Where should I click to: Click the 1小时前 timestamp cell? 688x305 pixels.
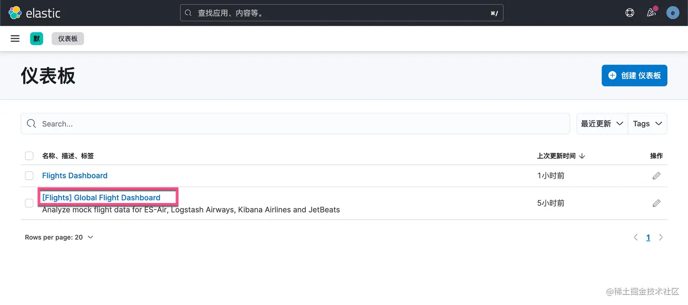coord(551,176)
